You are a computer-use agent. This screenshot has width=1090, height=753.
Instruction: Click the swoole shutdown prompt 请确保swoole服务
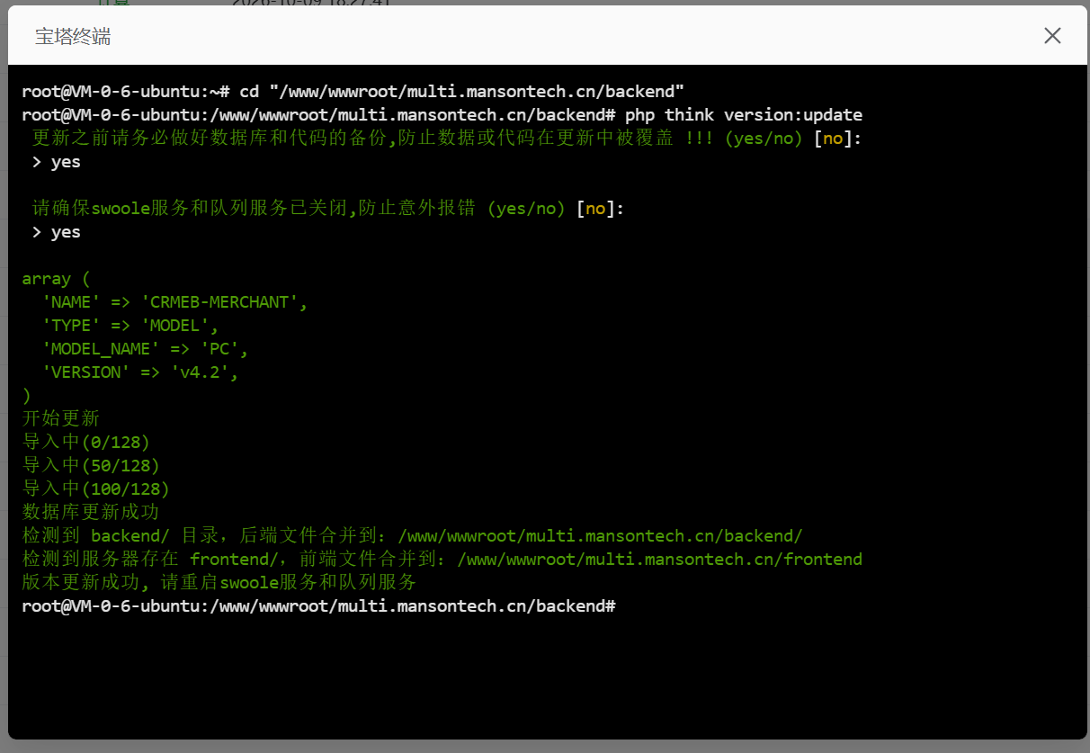328,209
